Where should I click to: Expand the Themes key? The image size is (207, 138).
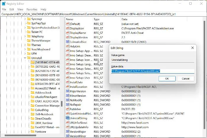pyautogui.click(x=25, y=45)
